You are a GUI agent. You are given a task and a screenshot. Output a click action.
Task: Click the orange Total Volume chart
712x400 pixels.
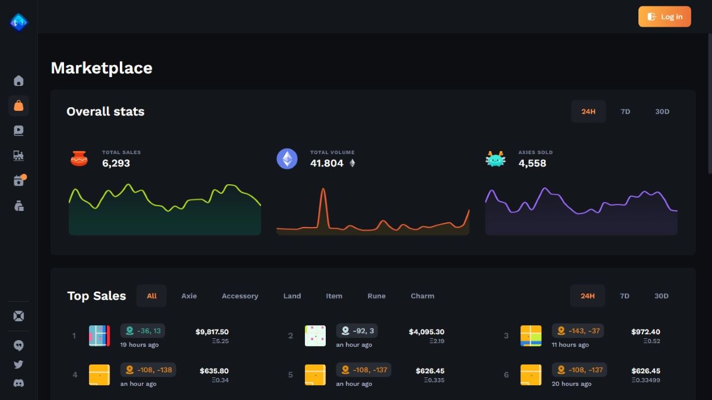373,211
